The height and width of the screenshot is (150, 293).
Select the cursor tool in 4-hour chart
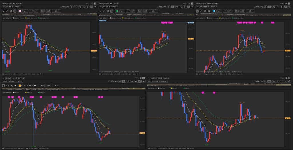click(x=197, y=11)
